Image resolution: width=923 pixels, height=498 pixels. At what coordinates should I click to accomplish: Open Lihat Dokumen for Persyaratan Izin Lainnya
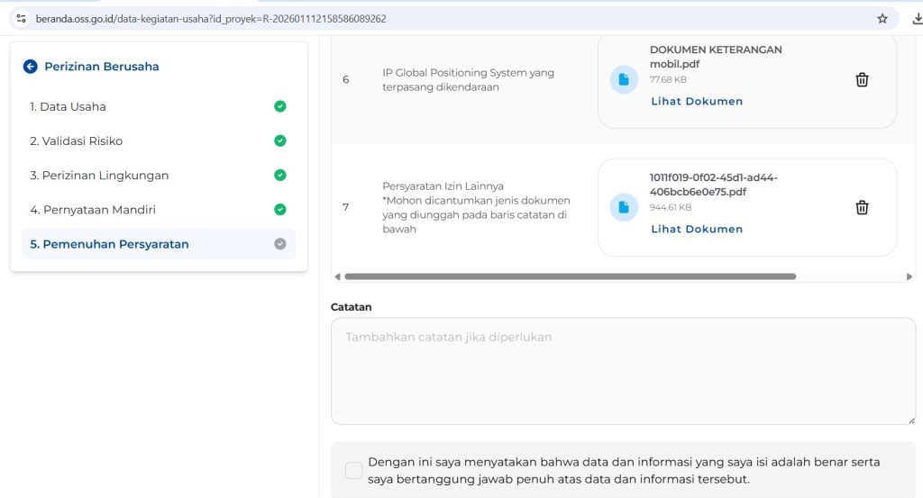(697, 230)
